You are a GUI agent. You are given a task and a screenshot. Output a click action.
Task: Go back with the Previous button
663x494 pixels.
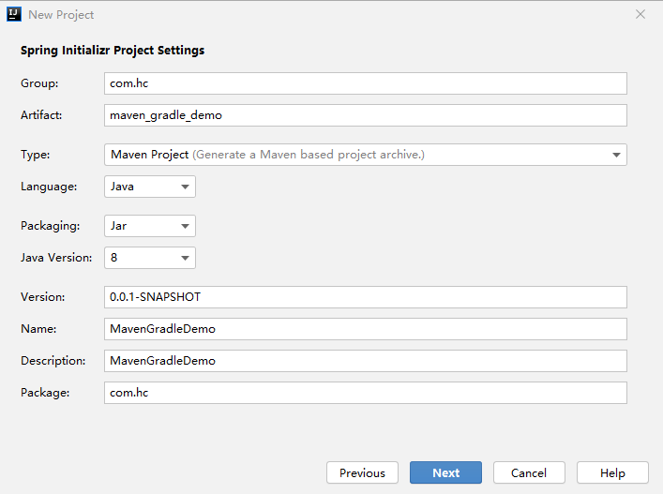(362, 473)
